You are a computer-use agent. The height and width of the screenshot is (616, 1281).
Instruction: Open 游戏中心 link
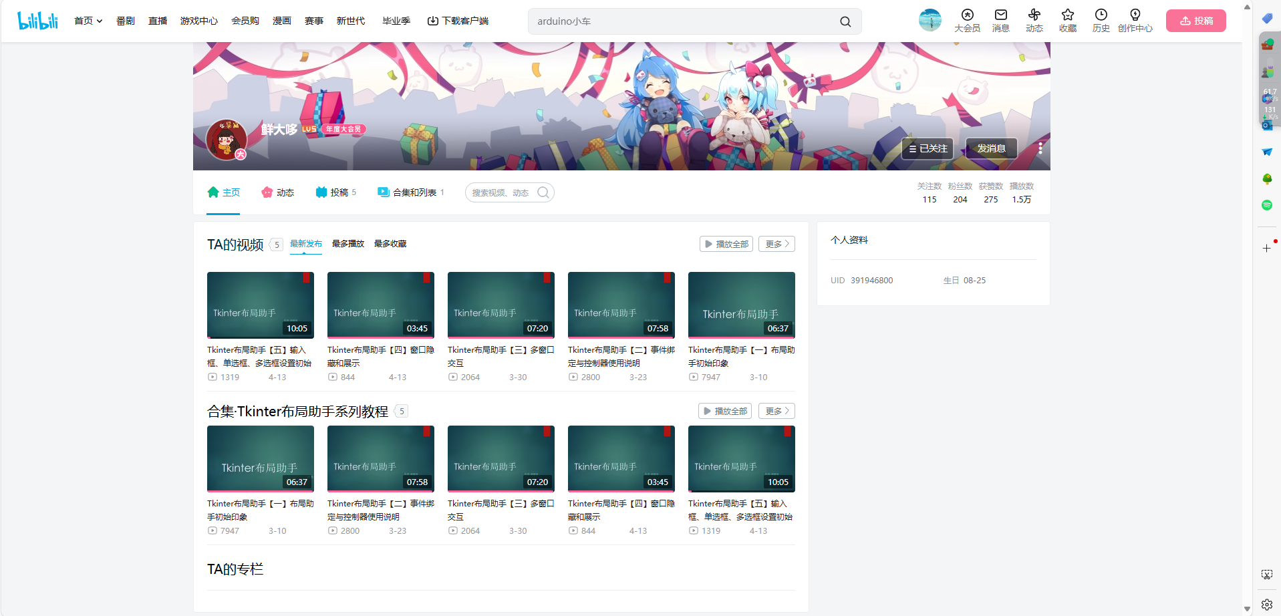(x=199, y=21)
